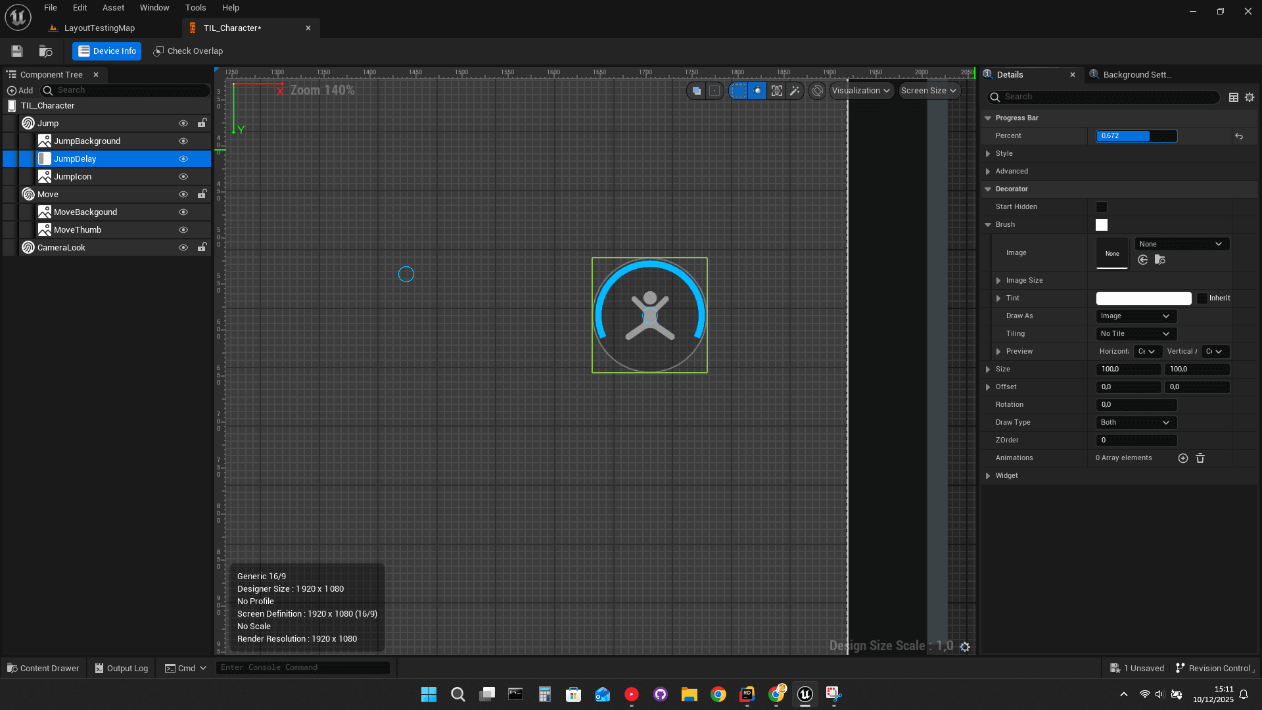The width and height of the screenshot is (1262, 710).
Task: Toggle visibility of MoveThumb
Action: (183, 230)
